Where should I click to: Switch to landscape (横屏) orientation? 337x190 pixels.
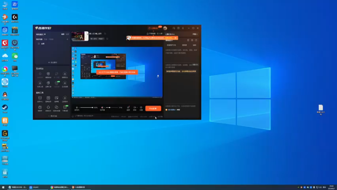pyautogui.click(x=63, y=34)
